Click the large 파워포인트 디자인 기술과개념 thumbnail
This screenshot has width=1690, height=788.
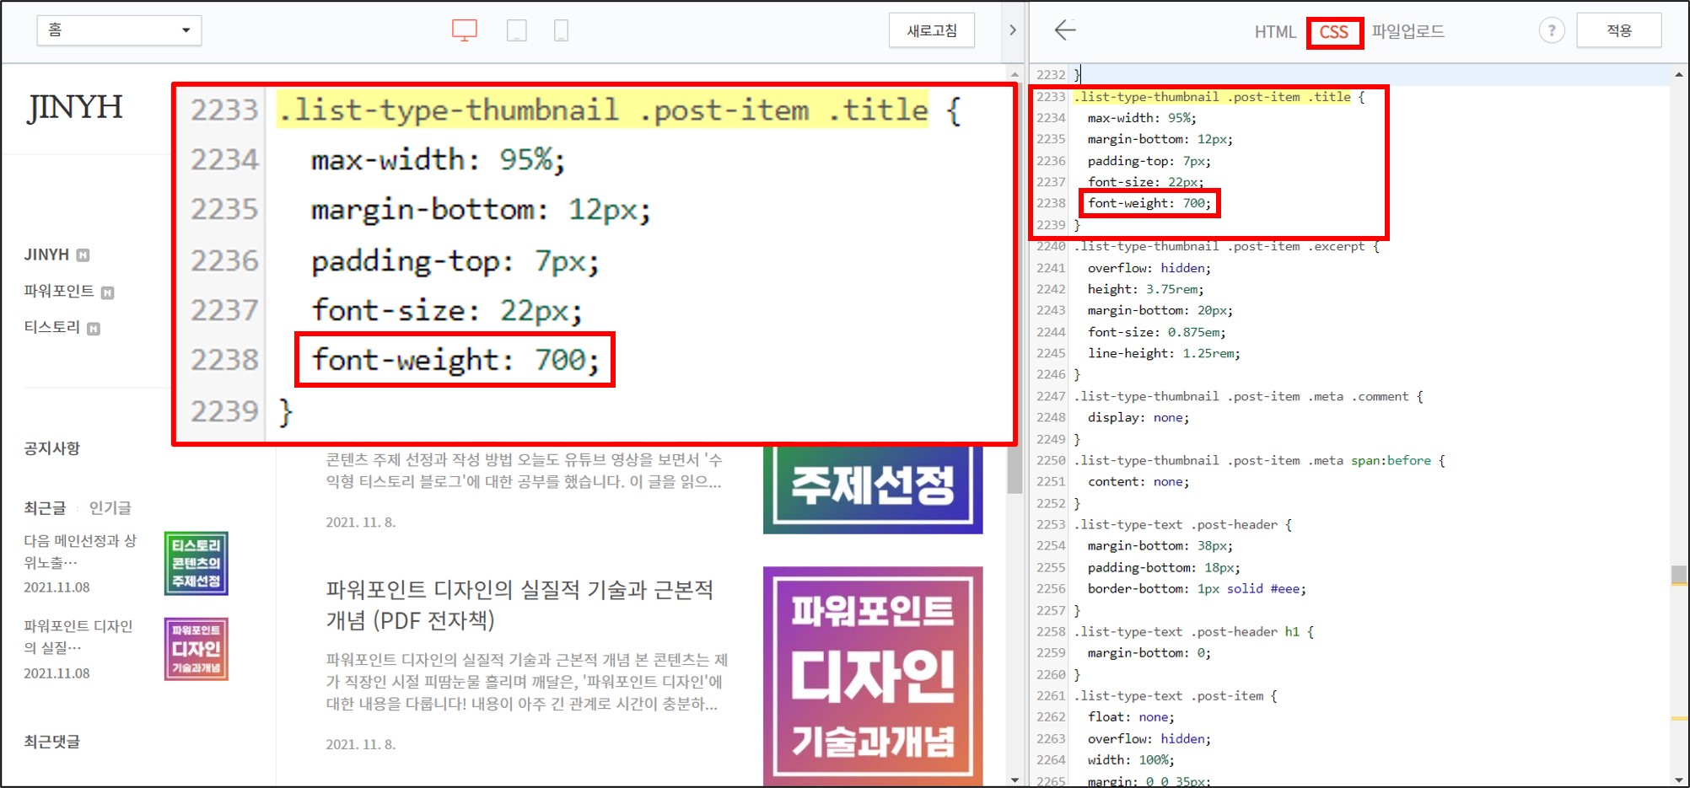coord(873,677)
